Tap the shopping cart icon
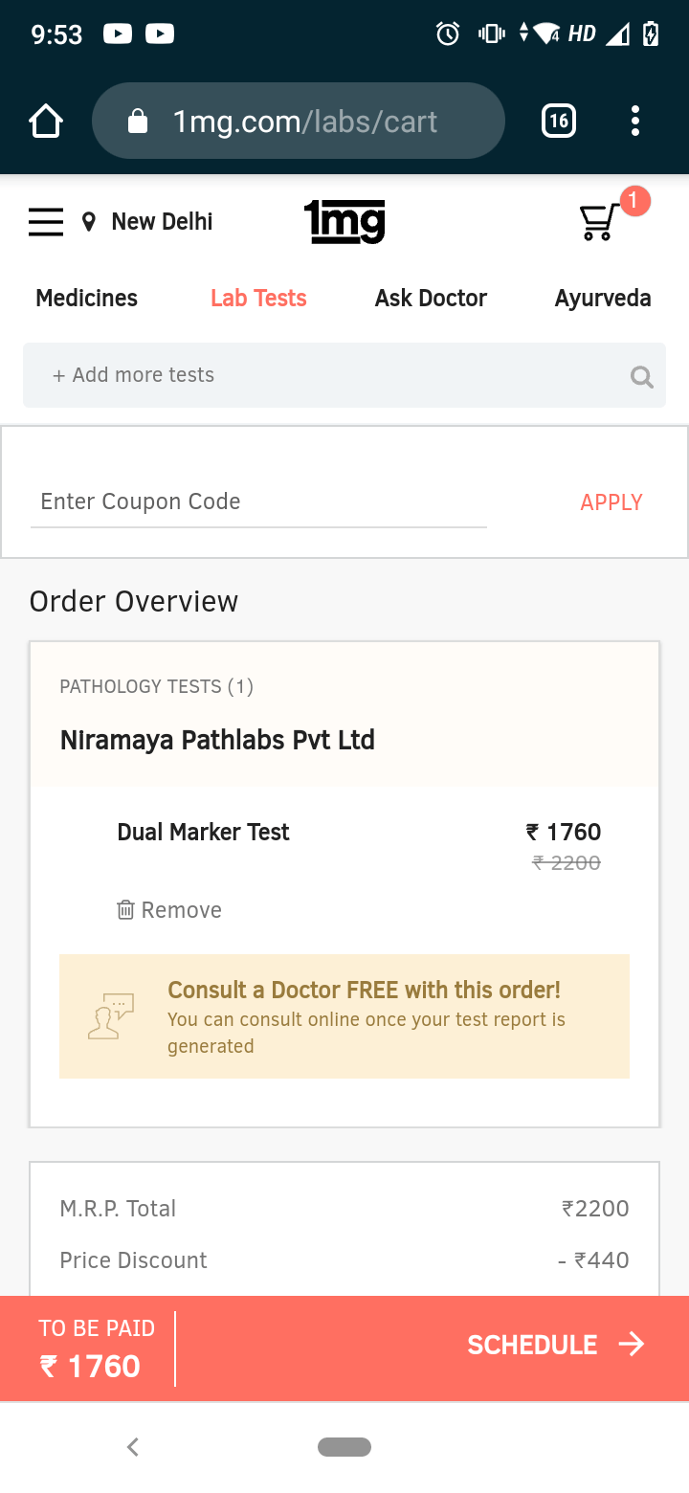The height and width of the screenshot is (1493, 689). point(599,222)
